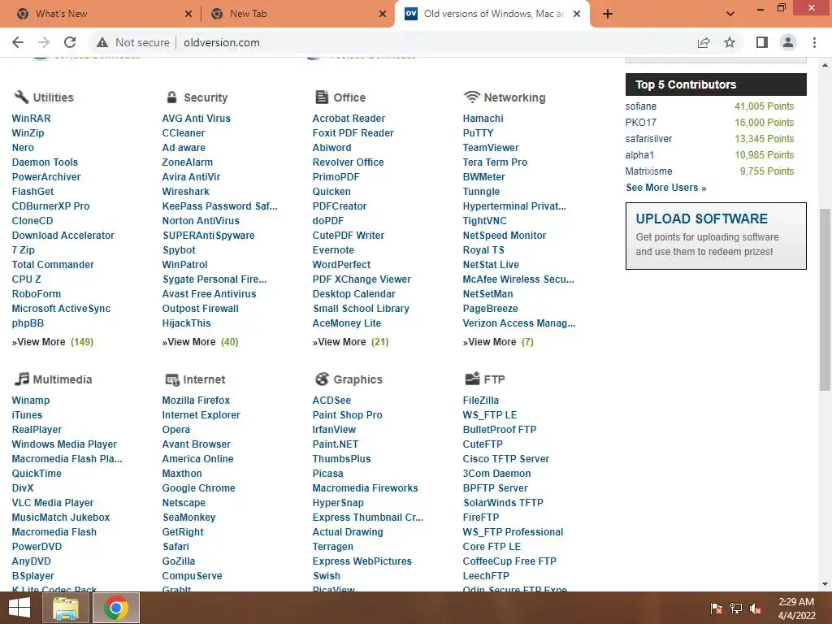Click the scrollbar down arrow
This screenshot has width=832, height=624.
(825, 584)
